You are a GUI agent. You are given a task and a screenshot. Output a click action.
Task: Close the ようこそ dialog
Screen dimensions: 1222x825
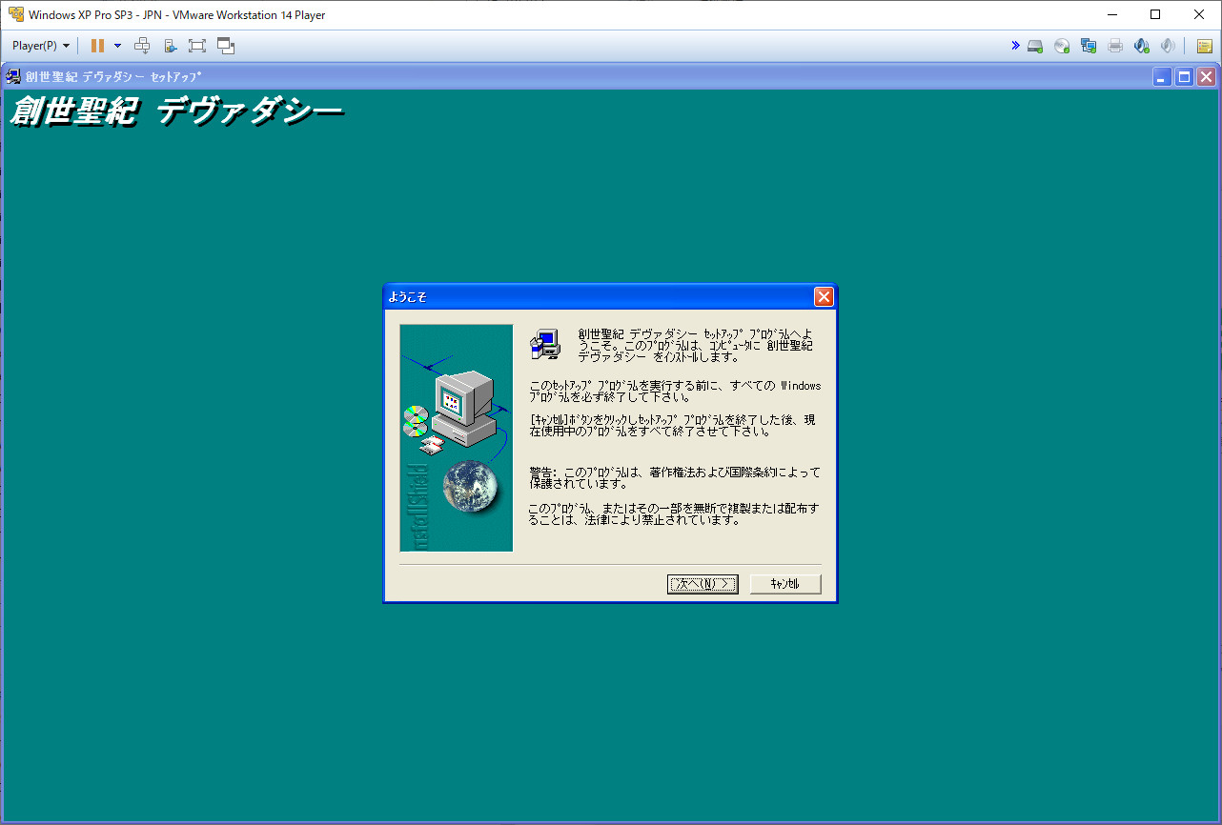(824, 296)
